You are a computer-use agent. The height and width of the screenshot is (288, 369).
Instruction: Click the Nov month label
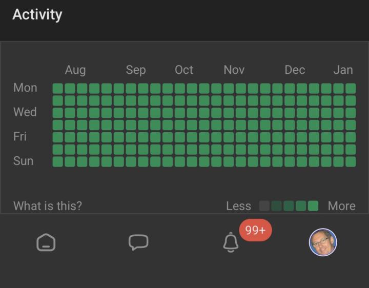click(x=234, y=70)
